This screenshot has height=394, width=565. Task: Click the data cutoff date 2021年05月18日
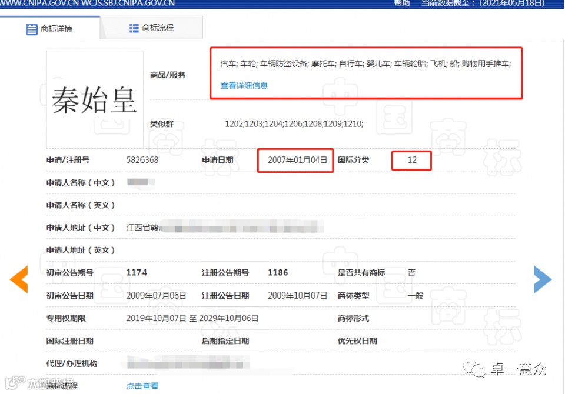(x=511, y=4)
